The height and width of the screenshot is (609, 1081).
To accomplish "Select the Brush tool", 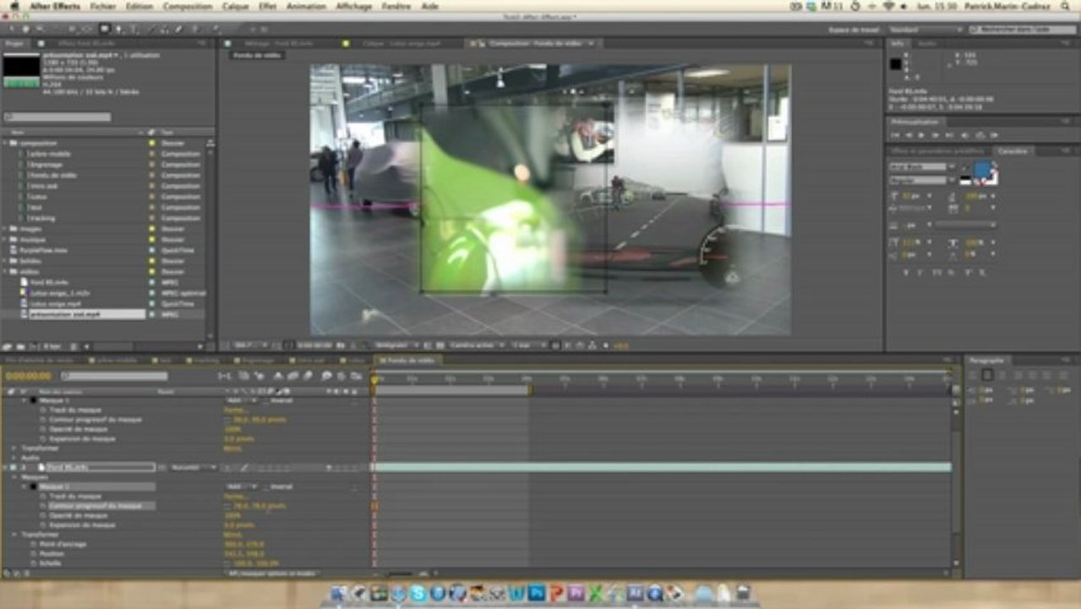I will [x=152, y=29].
